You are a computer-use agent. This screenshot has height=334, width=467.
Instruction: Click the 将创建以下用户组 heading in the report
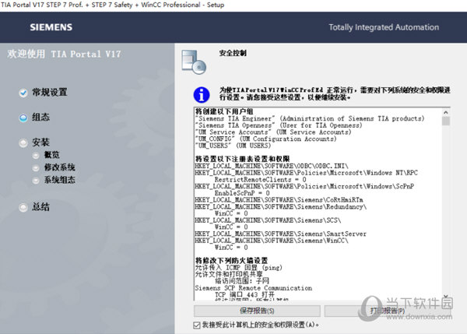point(224,112)
